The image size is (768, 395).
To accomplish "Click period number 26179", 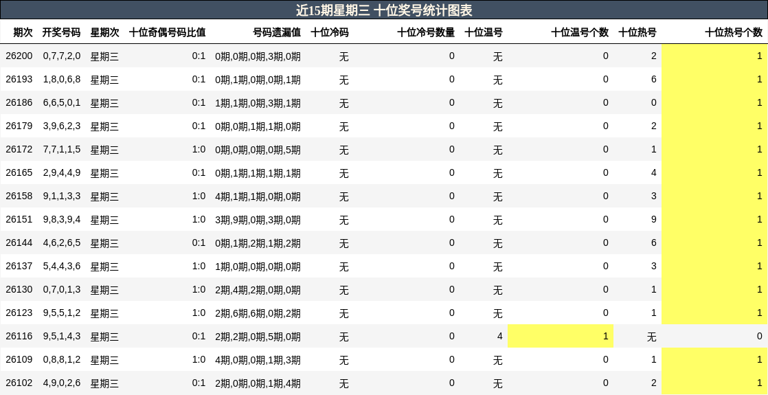I will click(x=19, y=126).
